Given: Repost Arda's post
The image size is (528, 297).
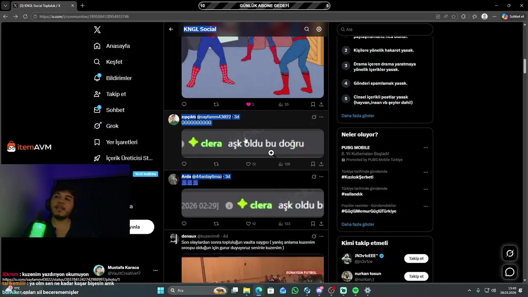Looking at the screenshot, I should [x=216, y=224].
